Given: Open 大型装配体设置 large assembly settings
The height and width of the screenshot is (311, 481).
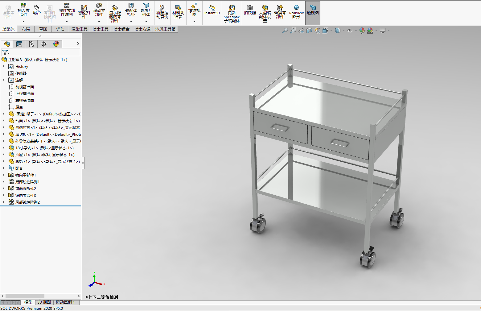Looking at the screenshot, I should pyautogui.click(x=265, y=14).
